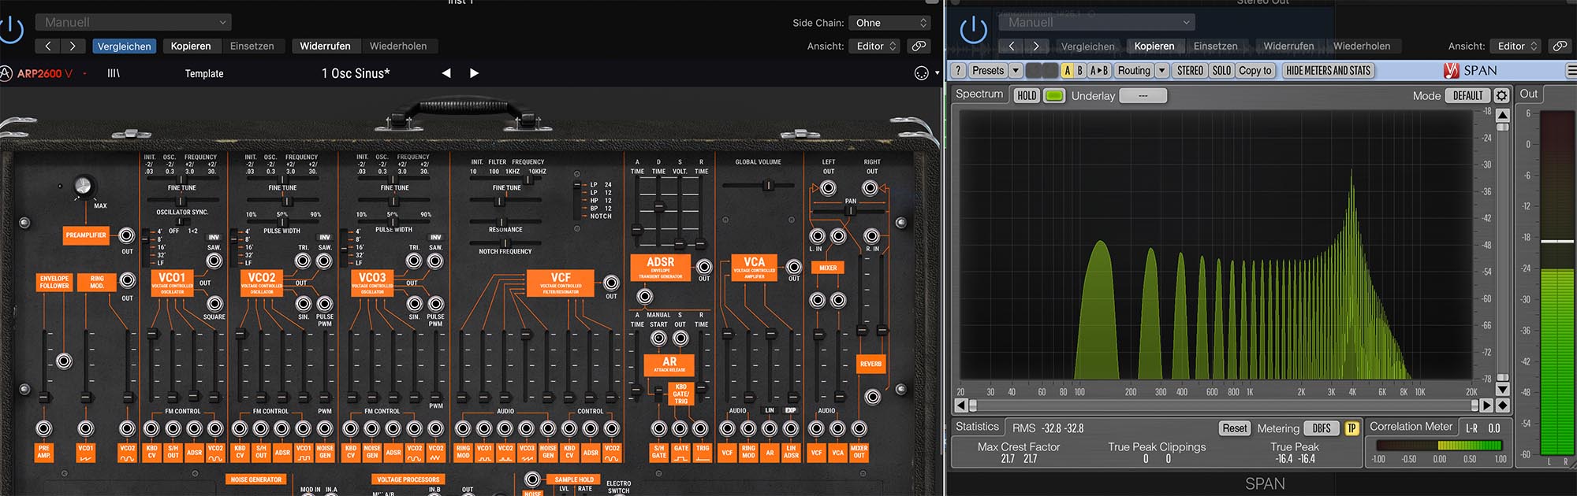Expand the SPAN Presets arrow menu
1577x496 pixels.
click(1016, 71)
